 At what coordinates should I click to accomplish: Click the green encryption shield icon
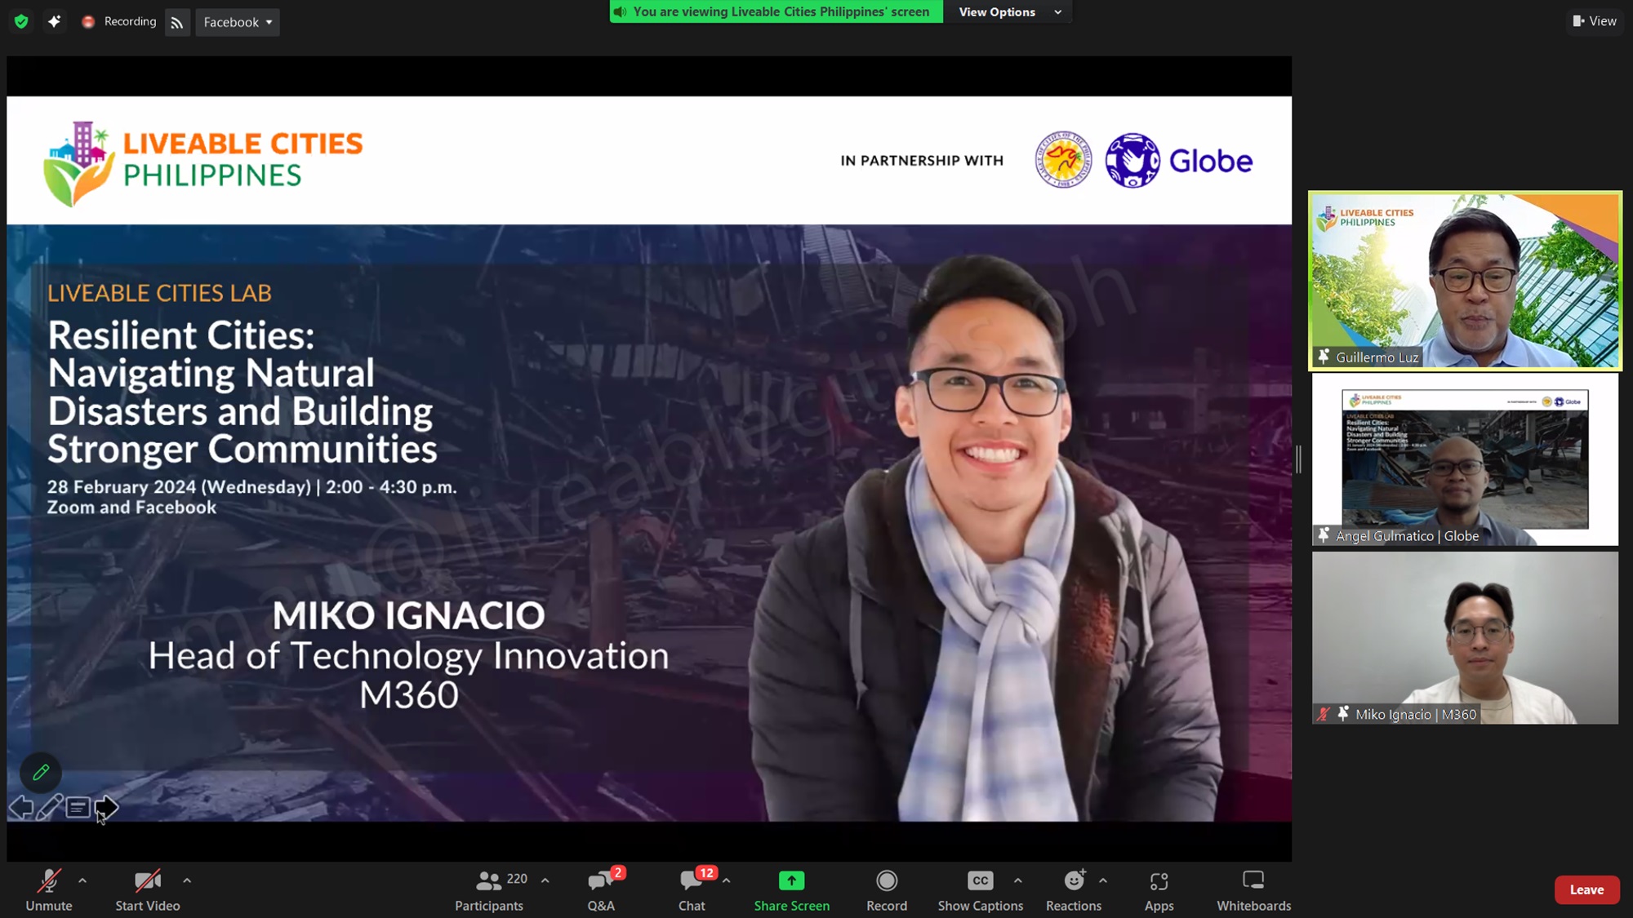click(x=21, y=22)
